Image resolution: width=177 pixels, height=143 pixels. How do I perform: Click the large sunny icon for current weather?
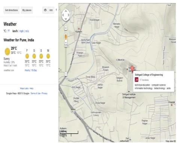tap(7, 51)
